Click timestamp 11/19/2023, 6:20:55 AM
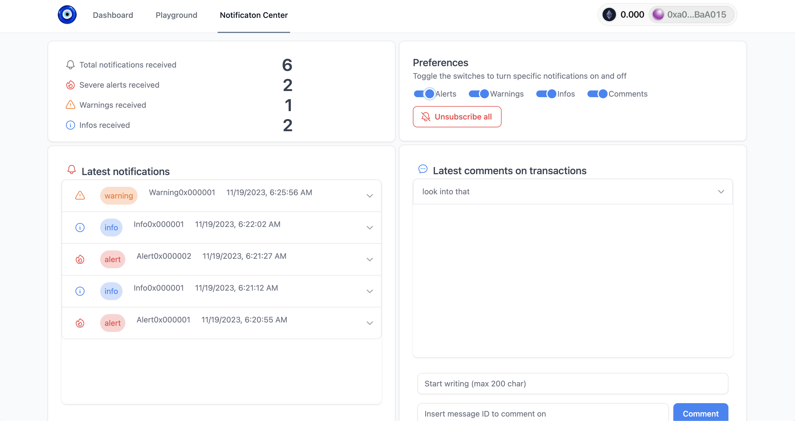Image resolution: width=795 pixels, height=421 pixels. [244, 320]
